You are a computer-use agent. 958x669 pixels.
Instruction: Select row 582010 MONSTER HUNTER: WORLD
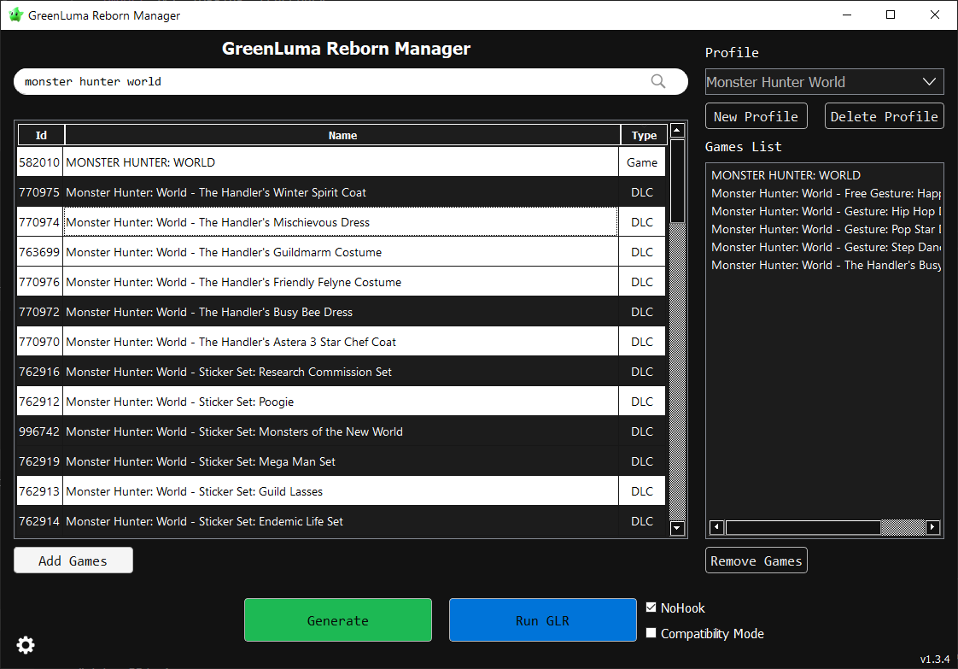(x=342, y=162)
